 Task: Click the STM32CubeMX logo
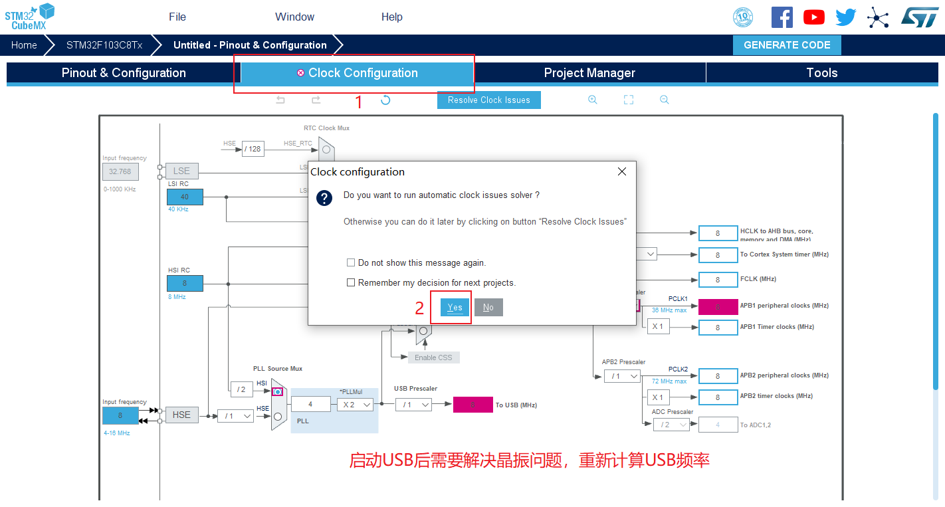point(30,17)
